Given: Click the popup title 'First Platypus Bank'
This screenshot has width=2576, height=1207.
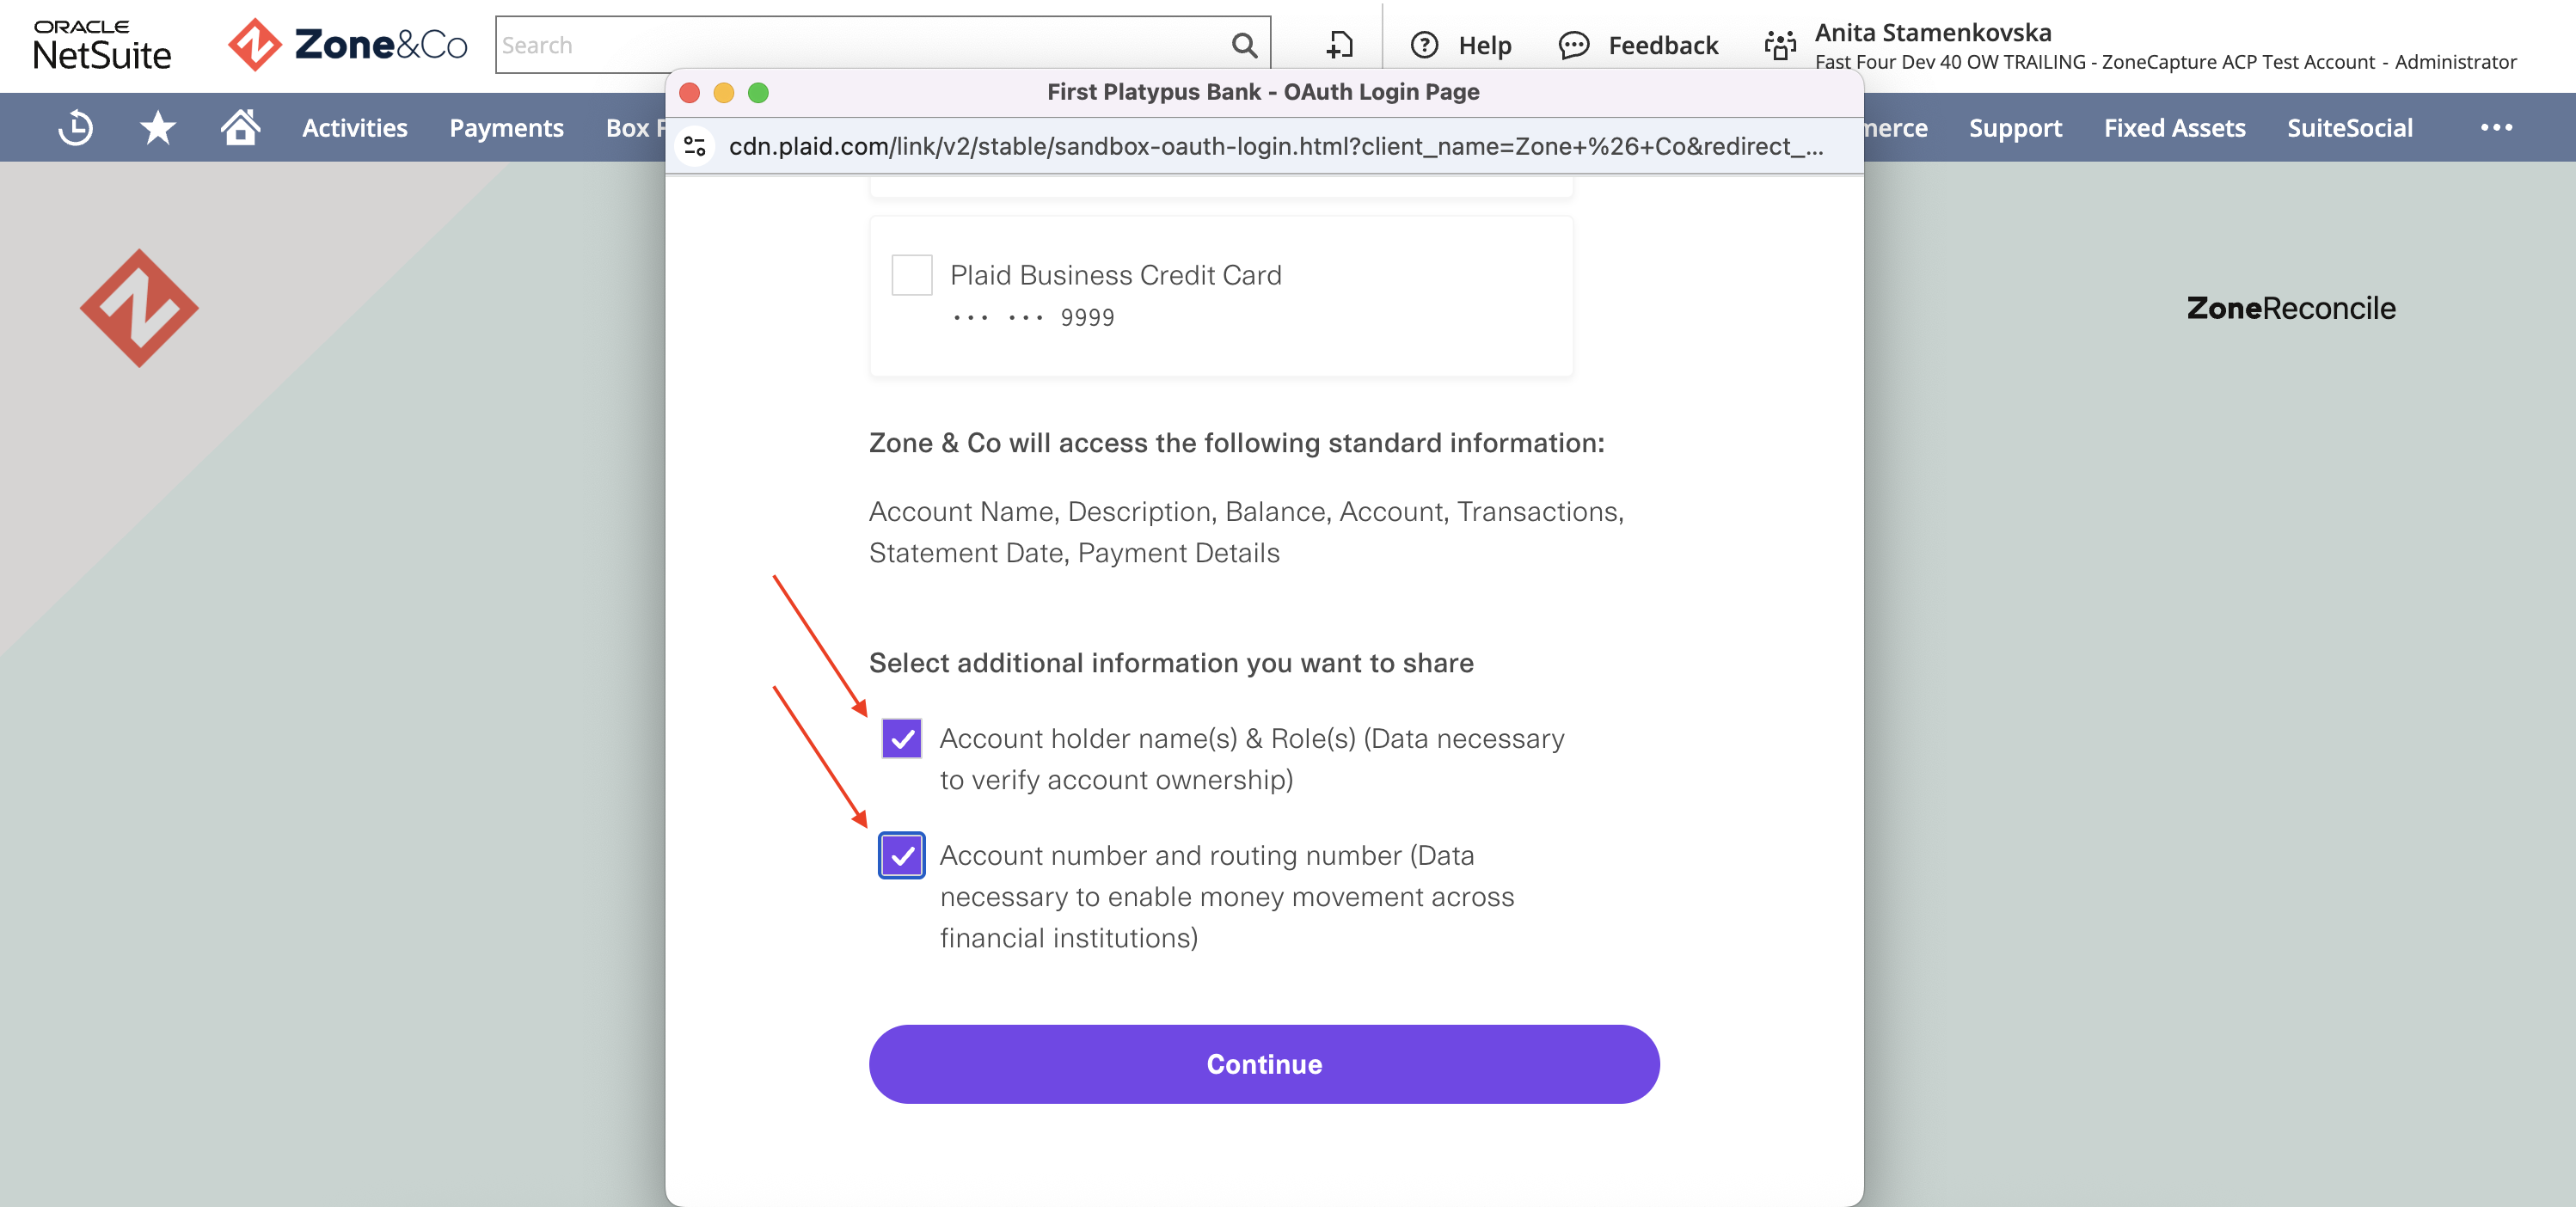Looking at the screenshot, I should click(x=1263, y=92).
